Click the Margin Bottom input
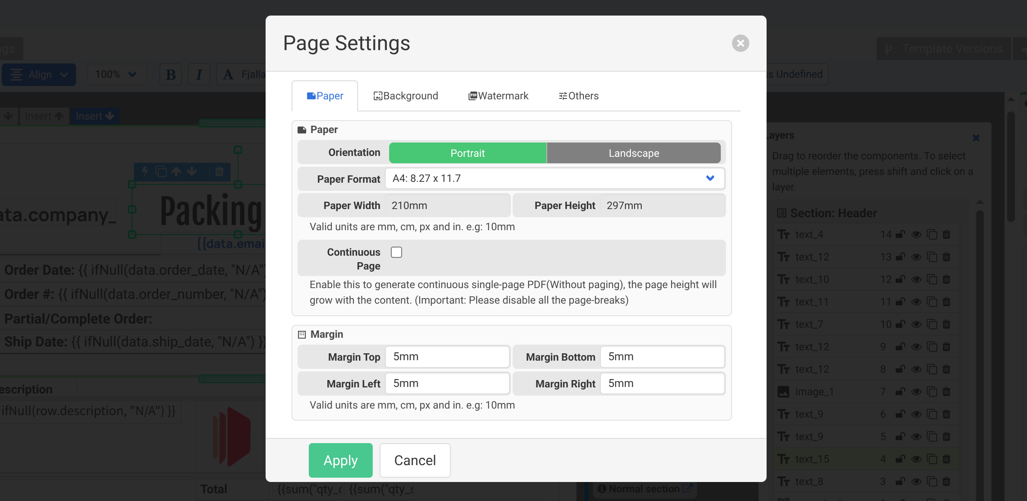1027x501 pixels. [x=662, y=357]
